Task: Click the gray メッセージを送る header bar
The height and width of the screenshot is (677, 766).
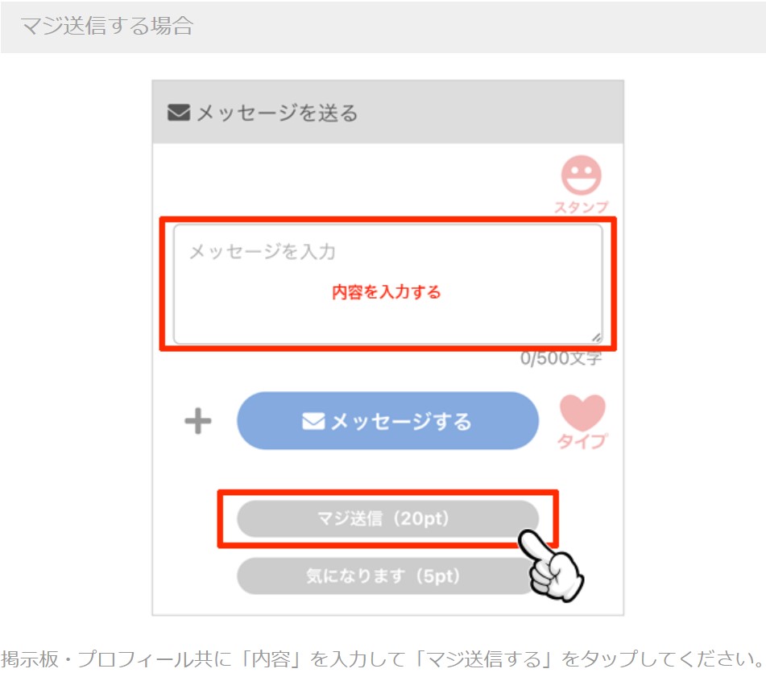Action: [x=388, y=112]
